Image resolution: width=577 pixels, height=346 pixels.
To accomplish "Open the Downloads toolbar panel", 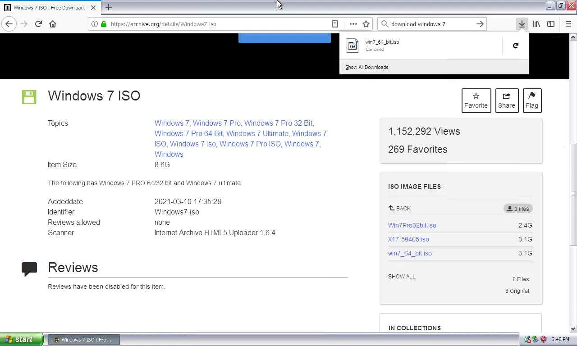I will (522, 24).
